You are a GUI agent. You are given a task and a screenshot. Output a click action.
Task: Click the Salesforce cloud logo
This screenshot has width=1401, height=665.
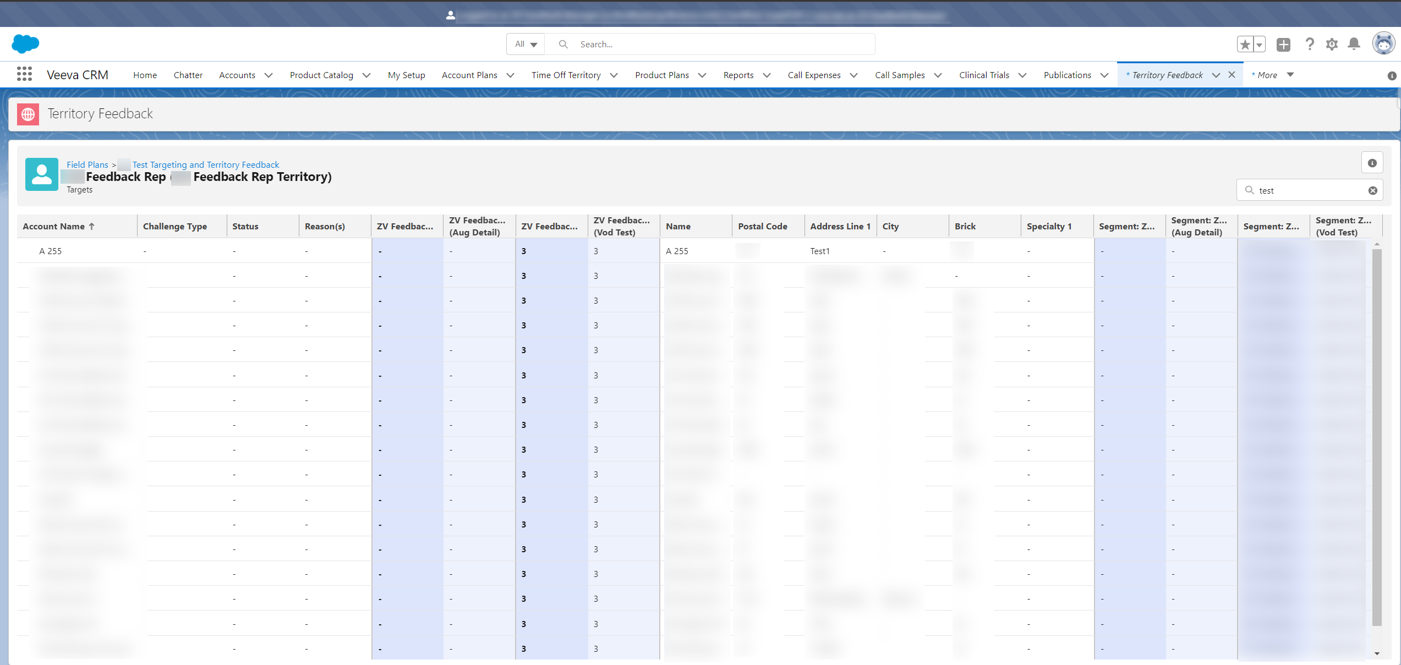(25, 43)
